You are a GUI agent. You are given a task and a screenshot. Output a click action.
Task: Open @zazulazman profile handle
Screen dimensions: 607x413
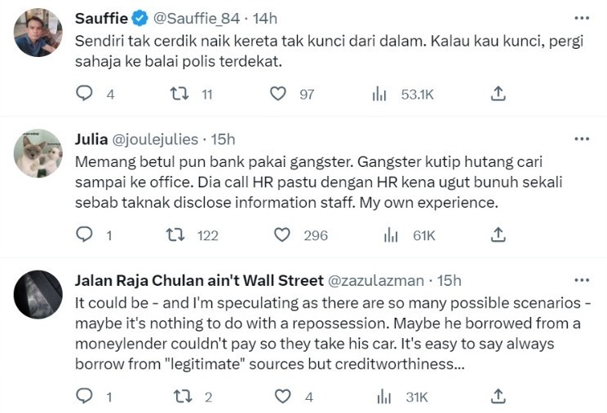[375, 280]
